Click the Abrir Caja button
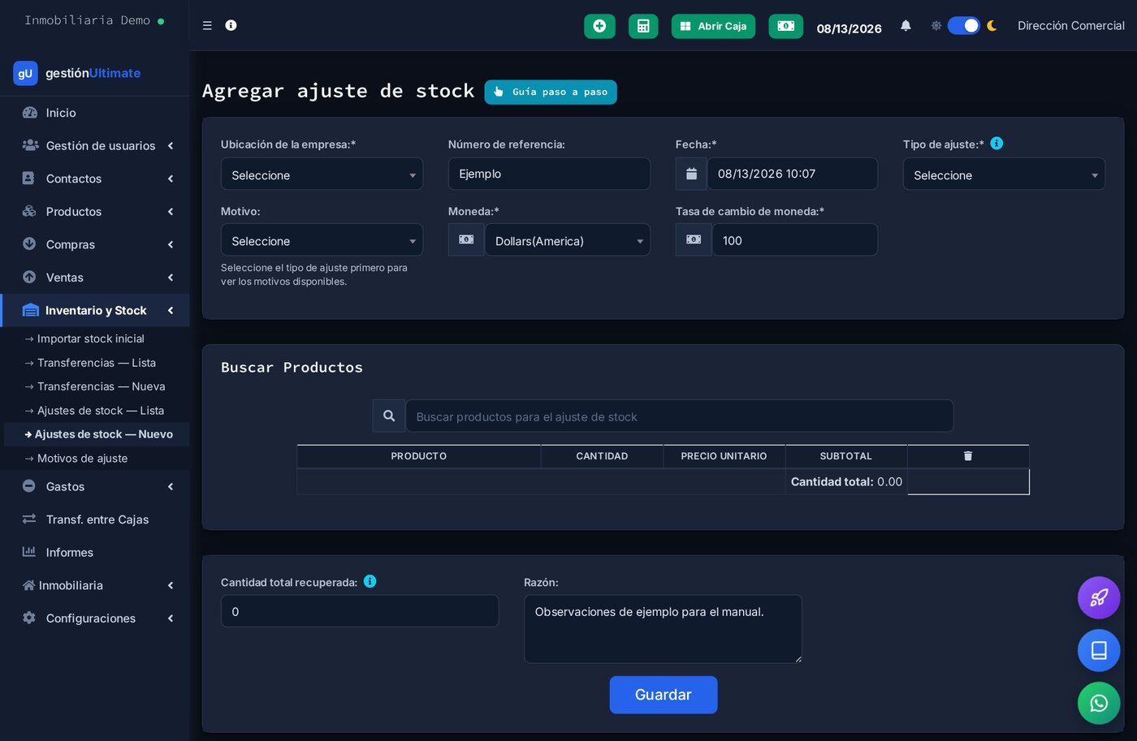Image resolution: width=1137 pixels, height=741 pixels. pyautogui.click(x=713, y=26)
